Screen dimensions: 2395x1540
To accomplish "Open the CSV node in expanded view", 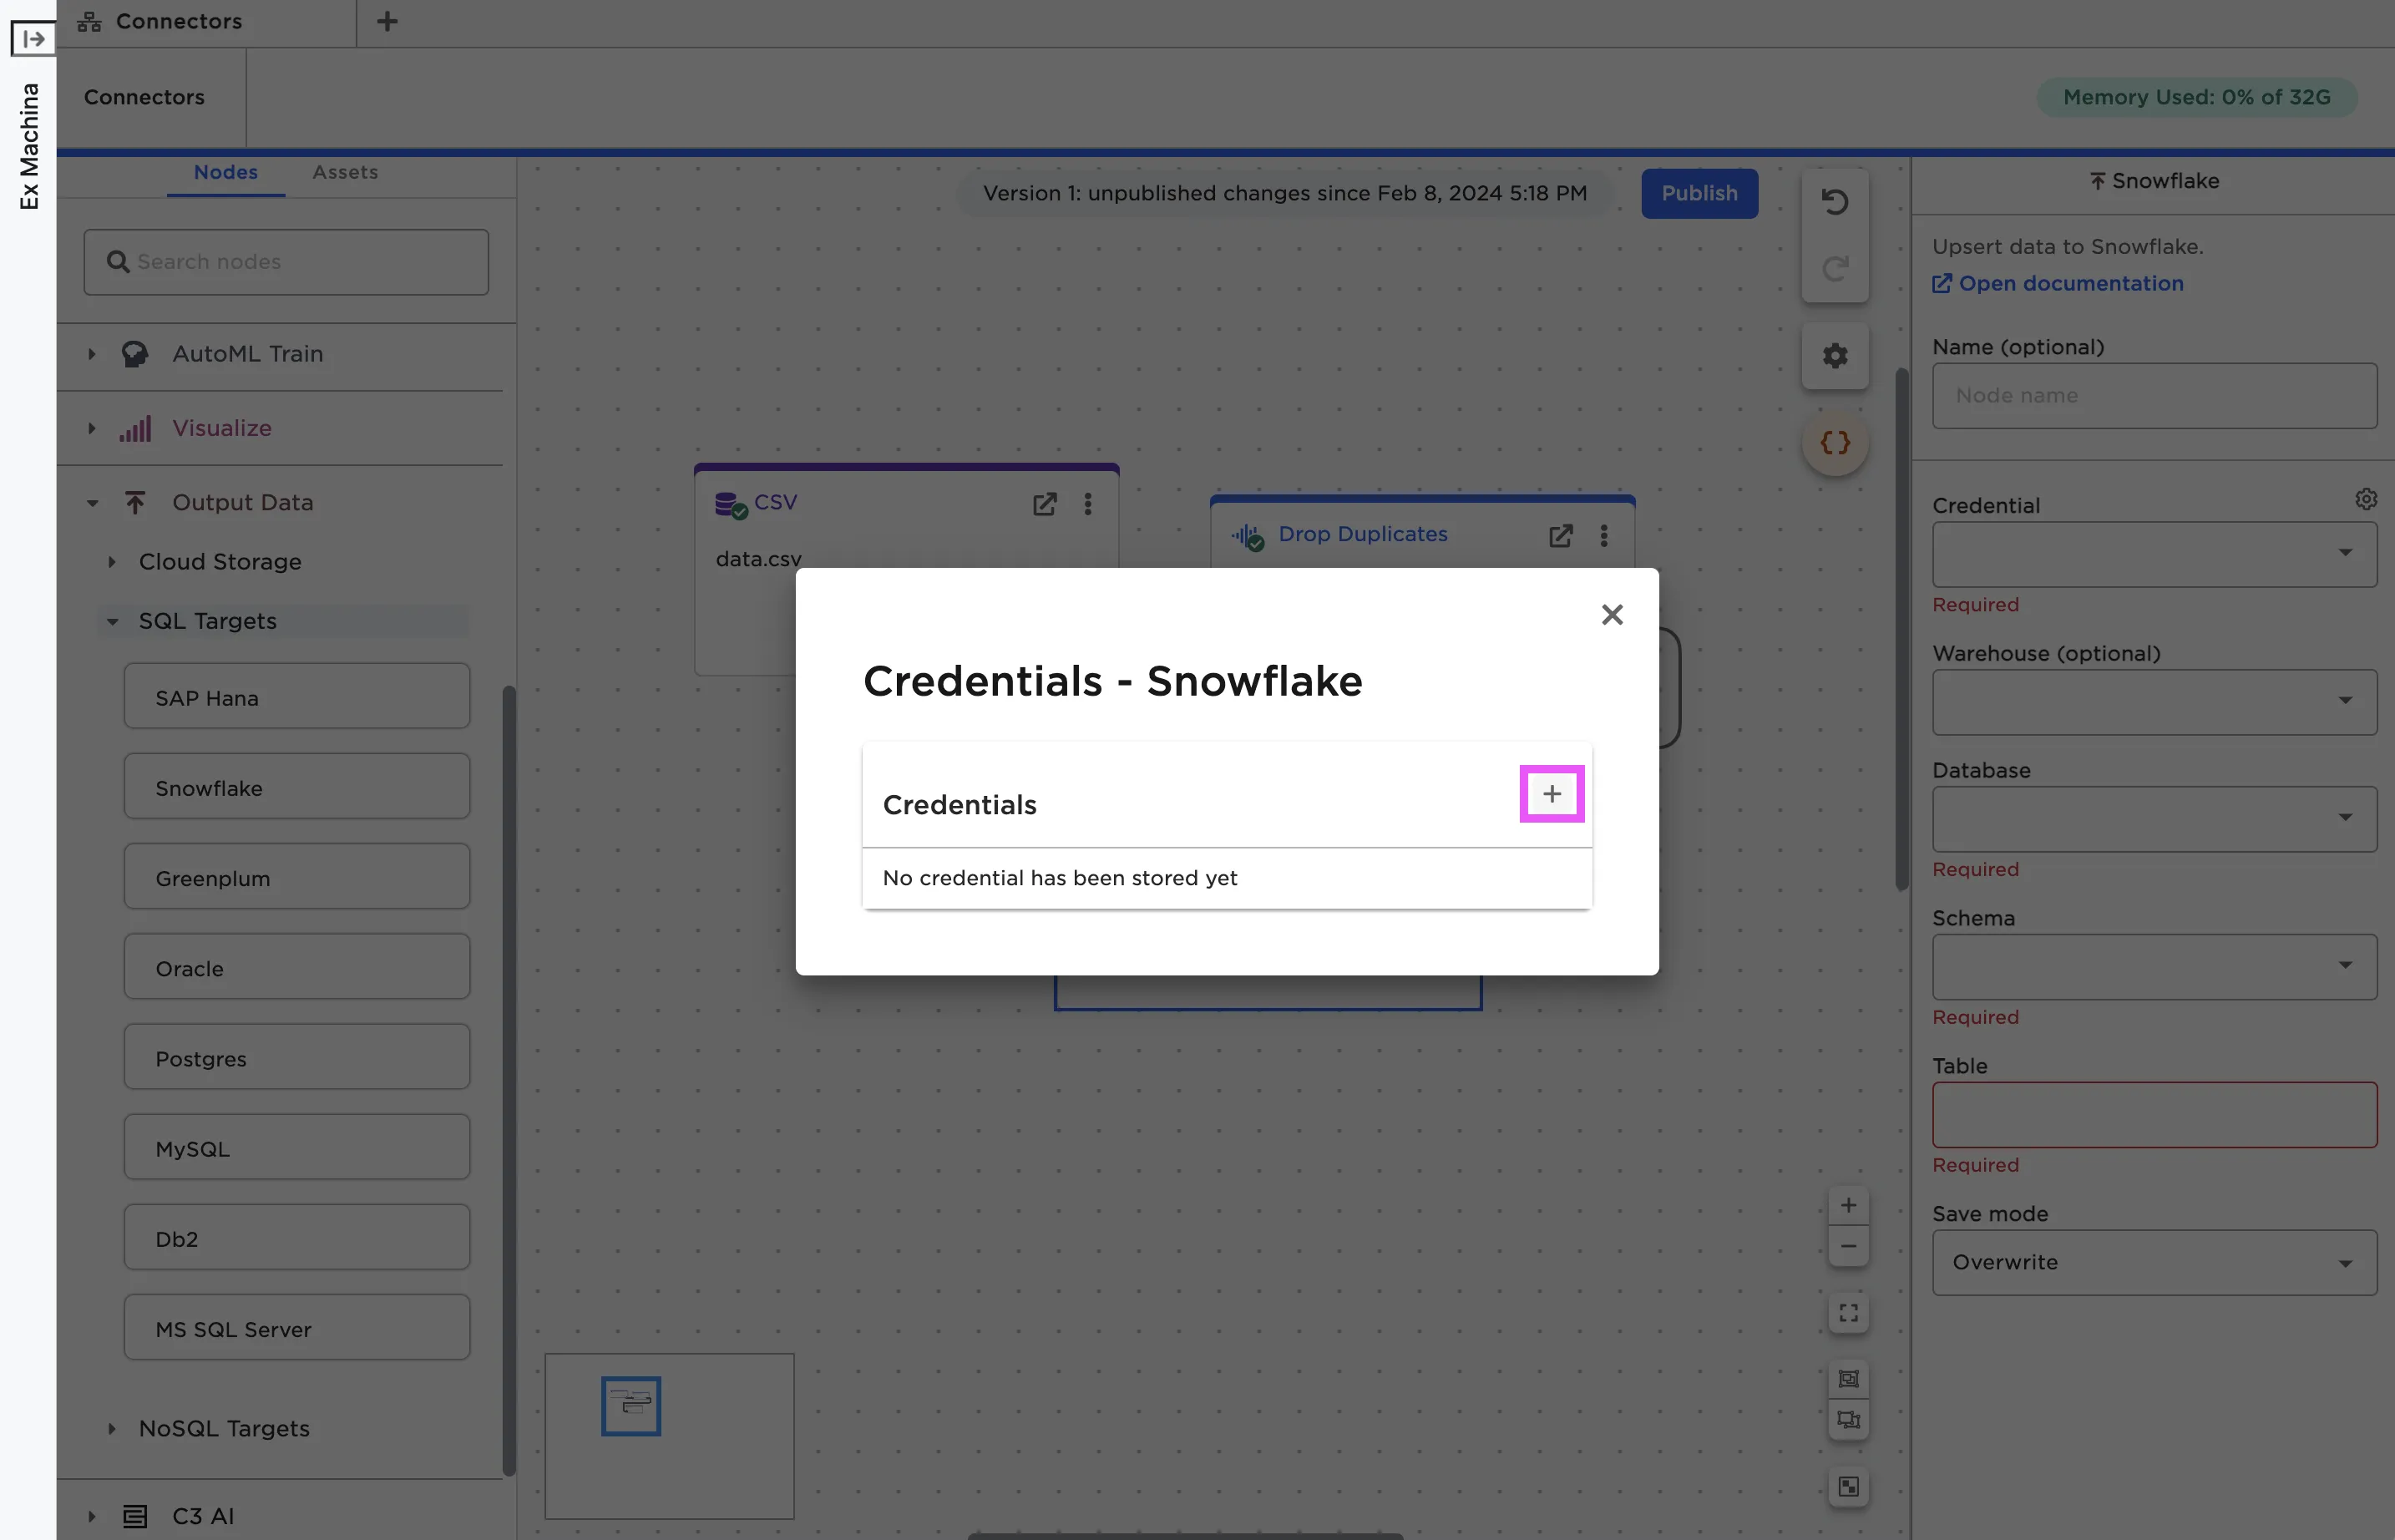I will tap(1045, 504).
